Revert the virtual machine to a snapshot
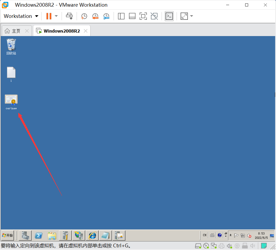276x250 pixels. [x=95, y=16]
